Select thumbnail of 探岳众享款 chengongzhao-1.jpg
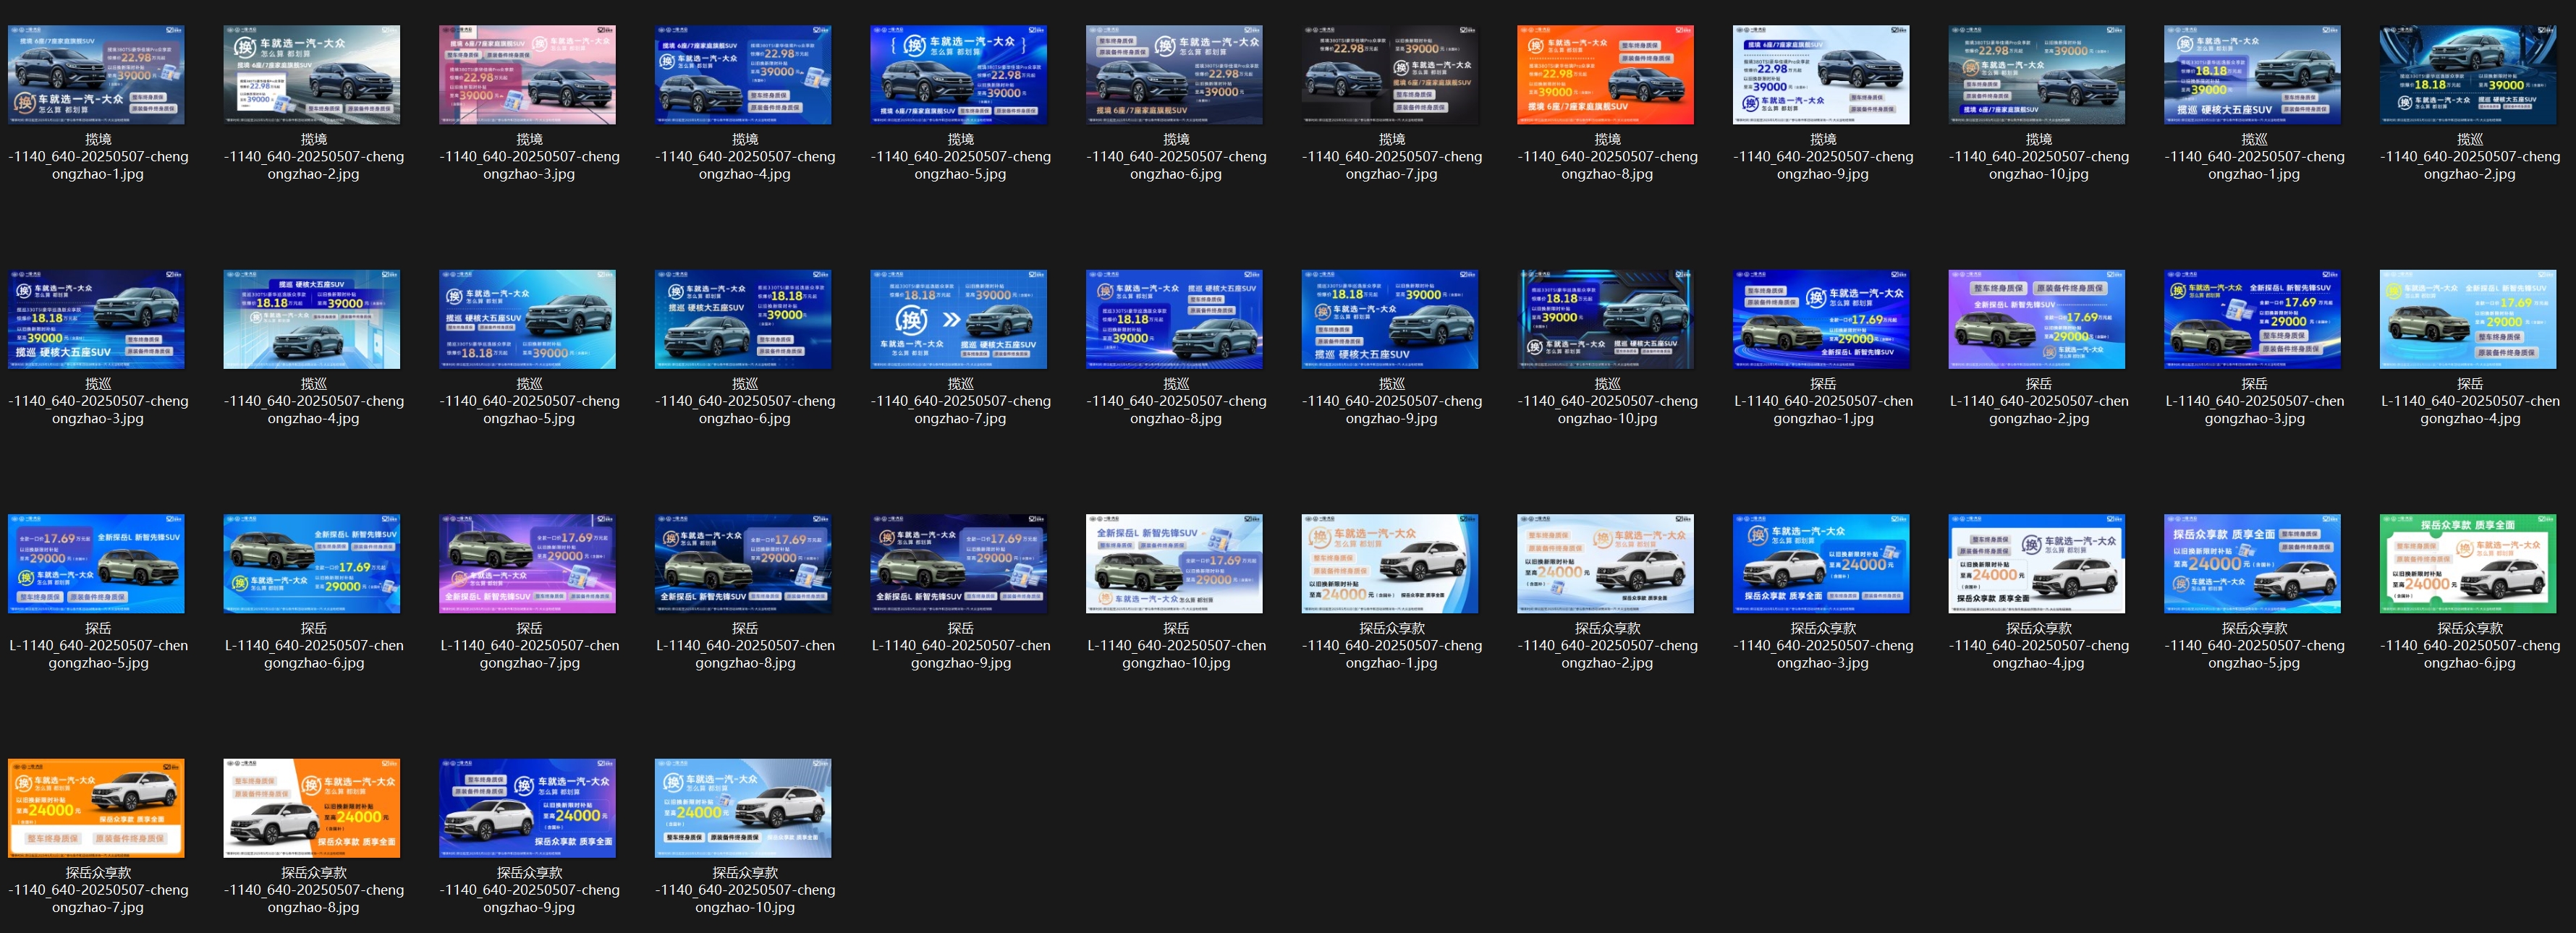This screenshot has height=933, width=2576. tap(1390, 564)
